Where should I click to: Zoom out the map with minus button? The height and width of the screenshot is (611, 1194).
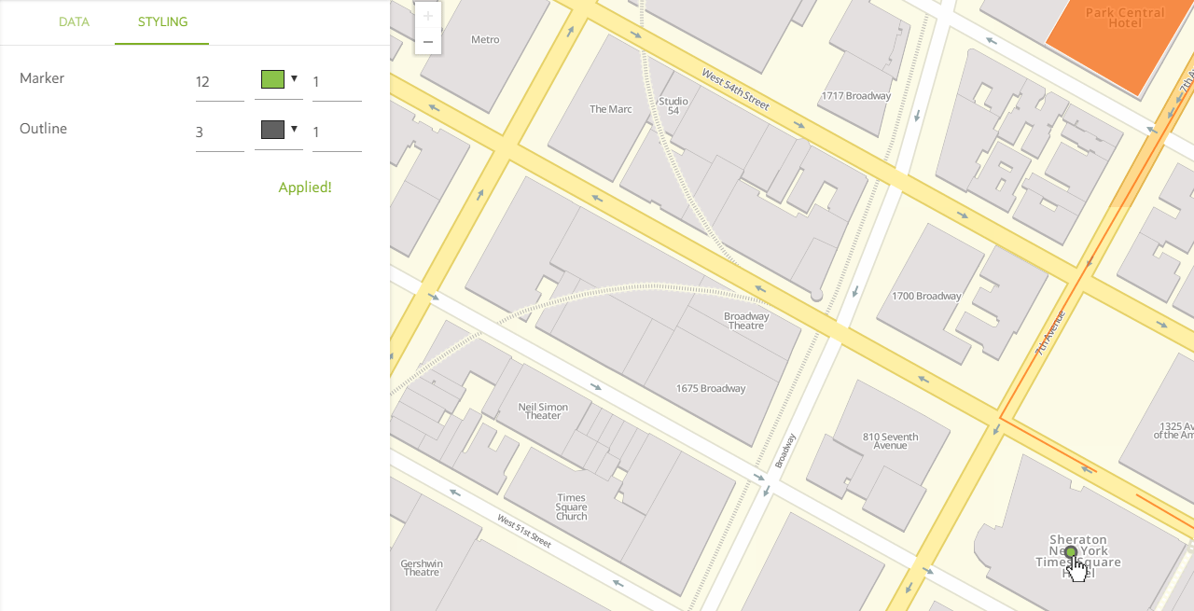428,42
